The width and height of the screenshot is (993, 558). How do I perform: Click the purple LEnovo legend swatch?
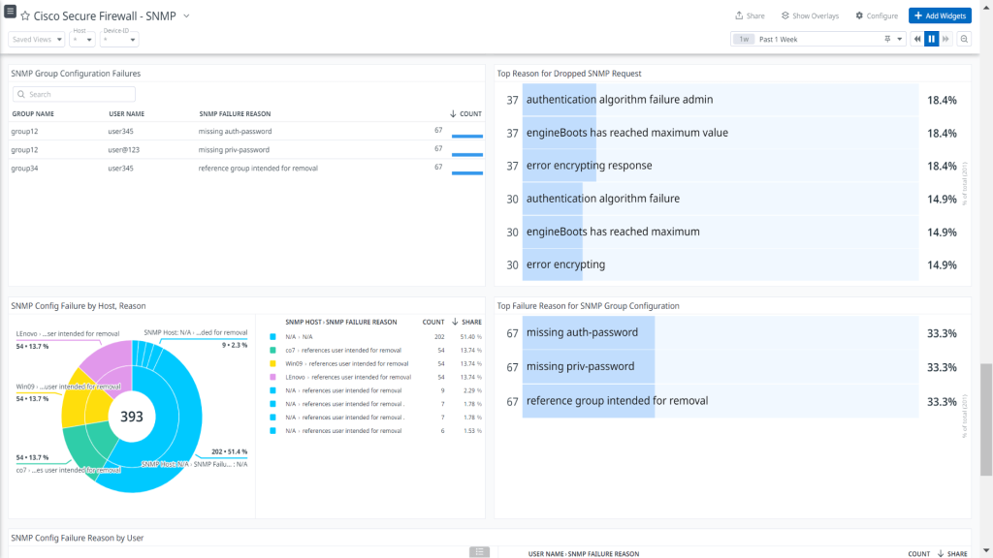[x=273, y=377]
